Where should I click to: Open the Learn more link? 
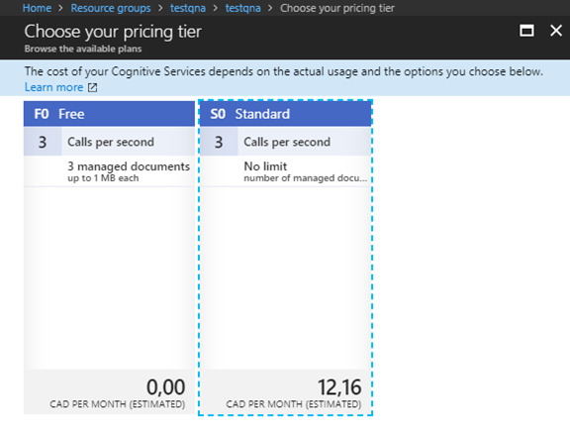click(53, 87)
